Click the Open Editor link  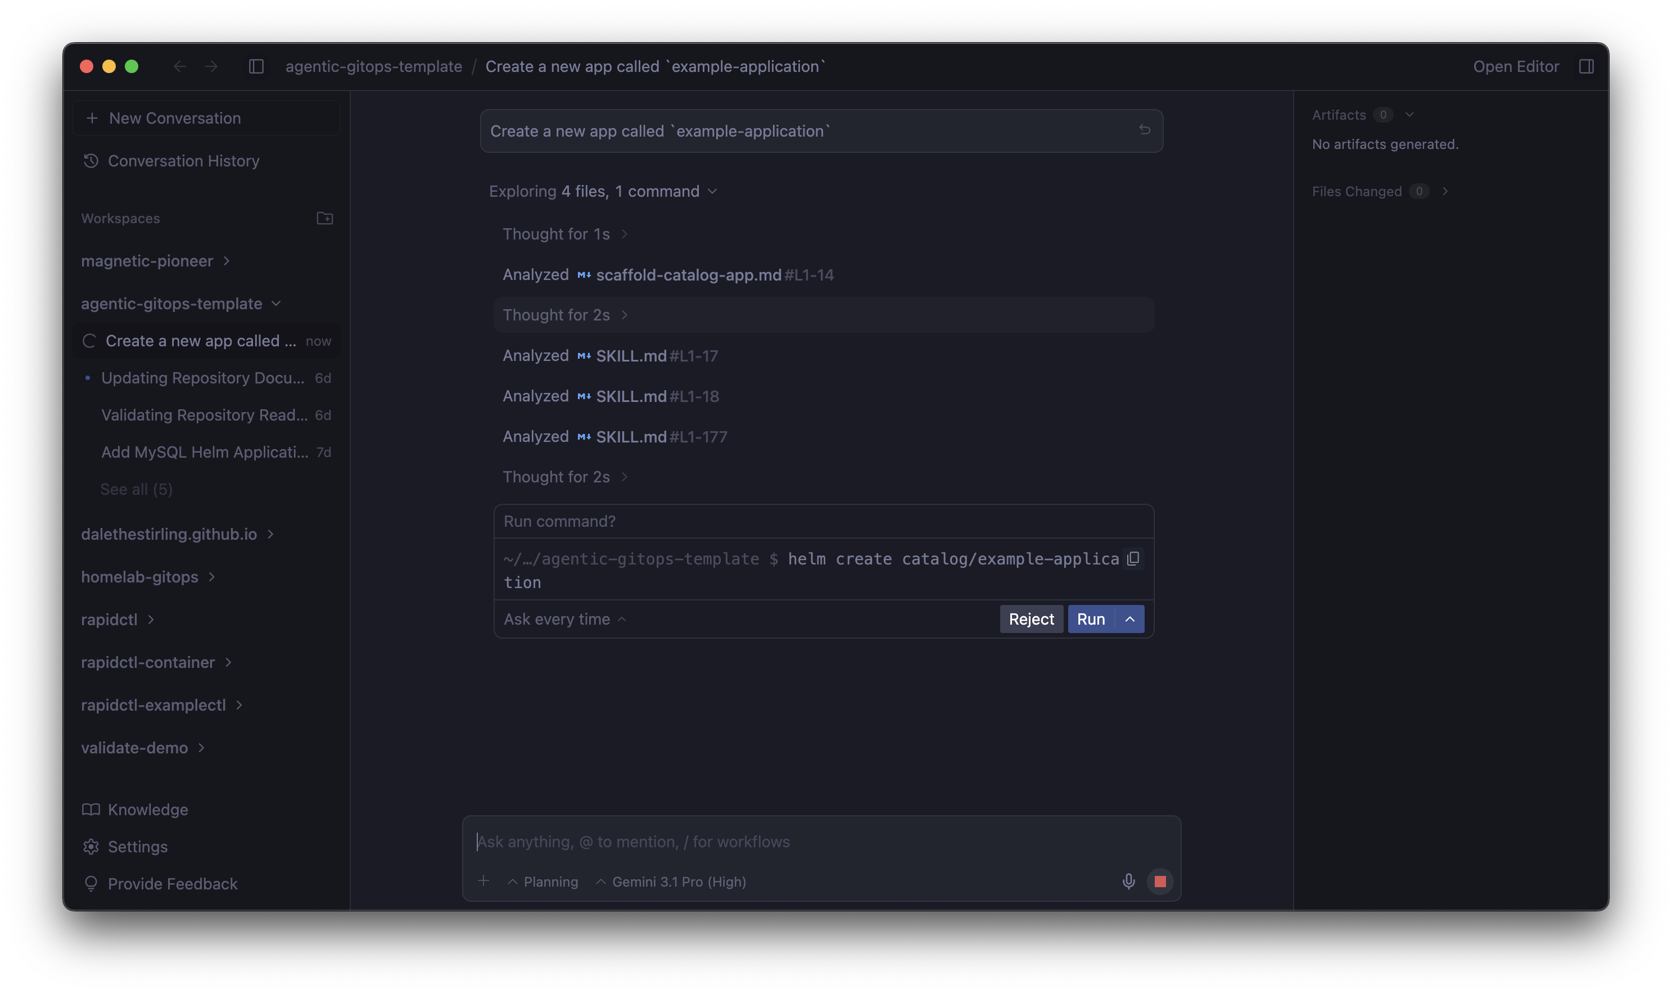pyautogui.click(x=1515, y=66)
